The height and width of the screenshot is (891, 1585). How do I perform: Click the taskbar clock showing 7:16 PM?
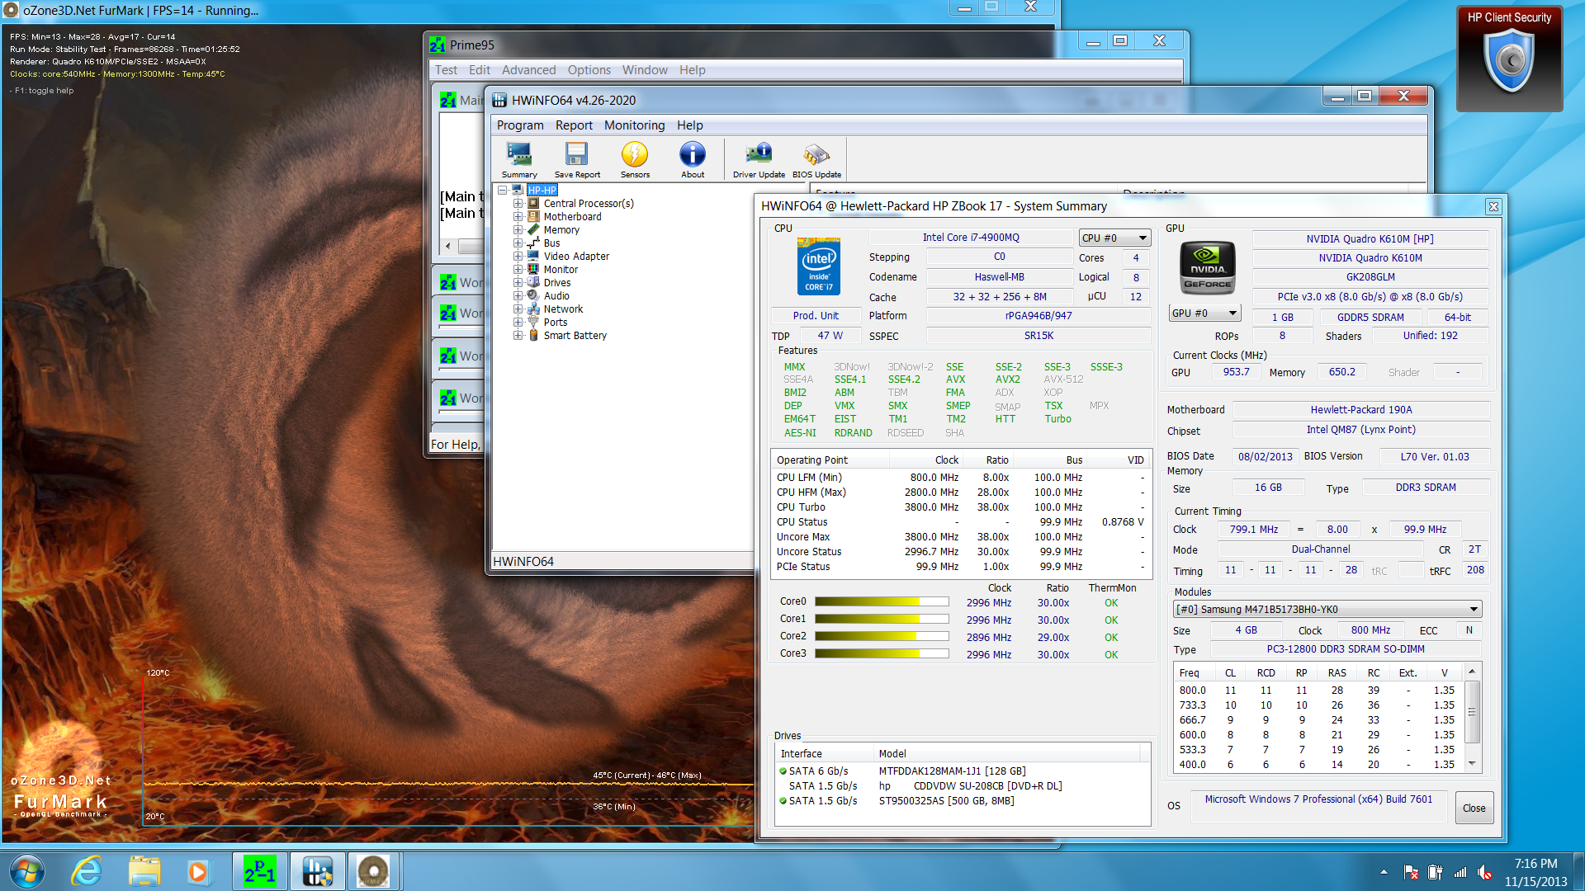(1535, 872)
